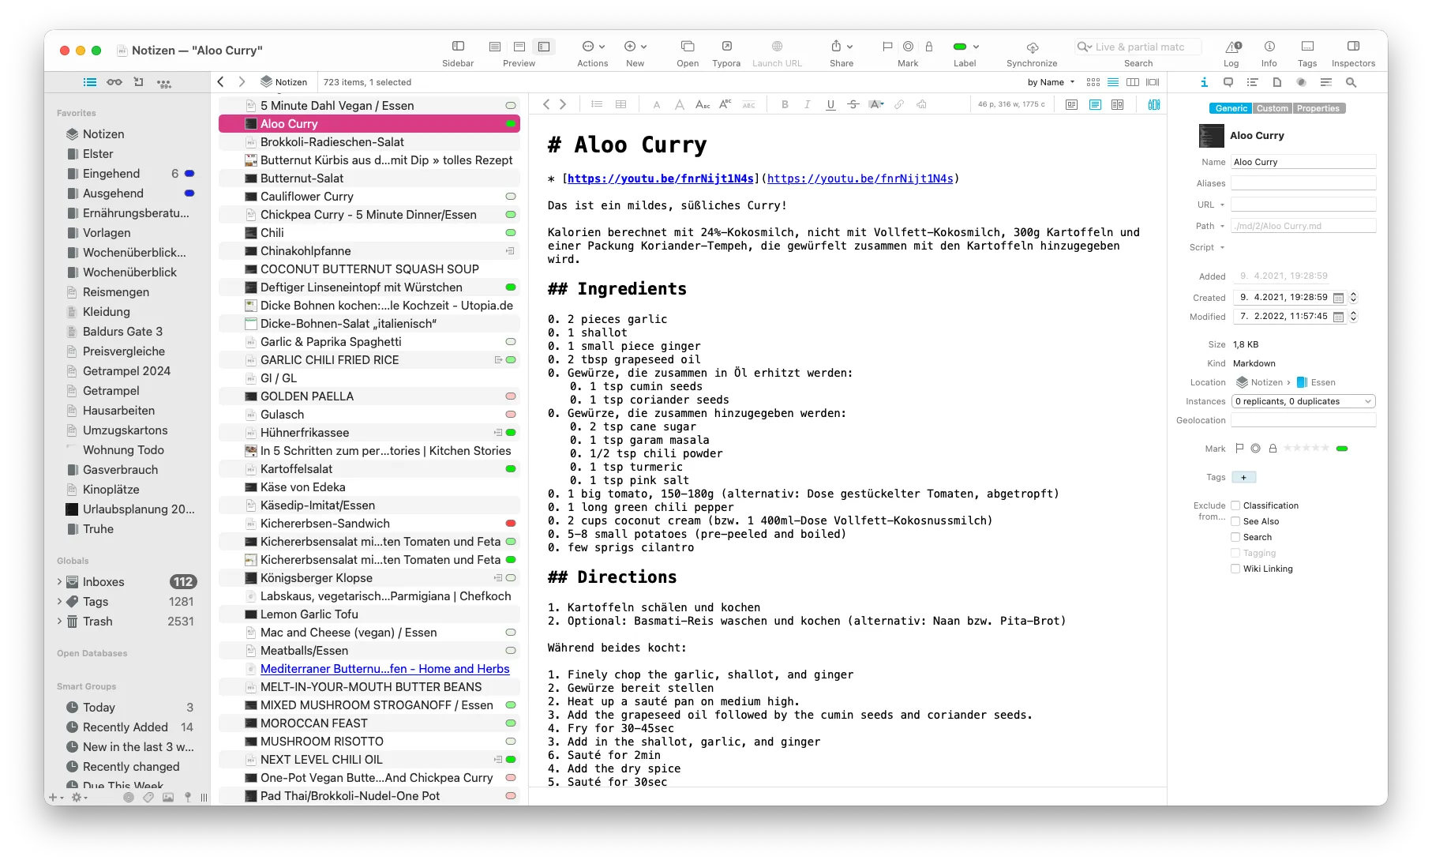Click the Synchronize toolbar icon
The image size is (1432, 864).
[1032, 47]
